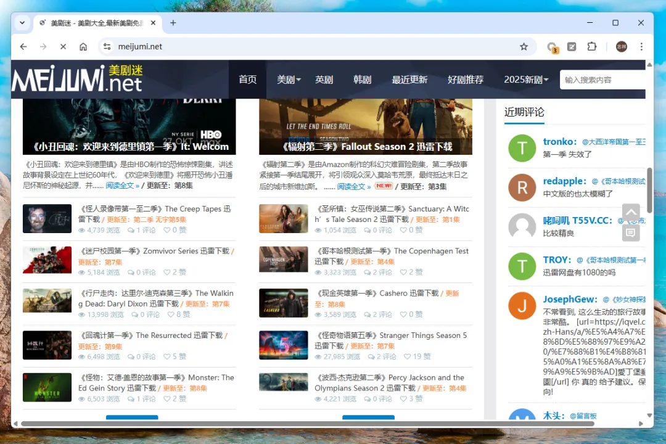Open the Extensions puzzle menu
This screenshot has width=666, height=444.
click(x=591, y=47)
